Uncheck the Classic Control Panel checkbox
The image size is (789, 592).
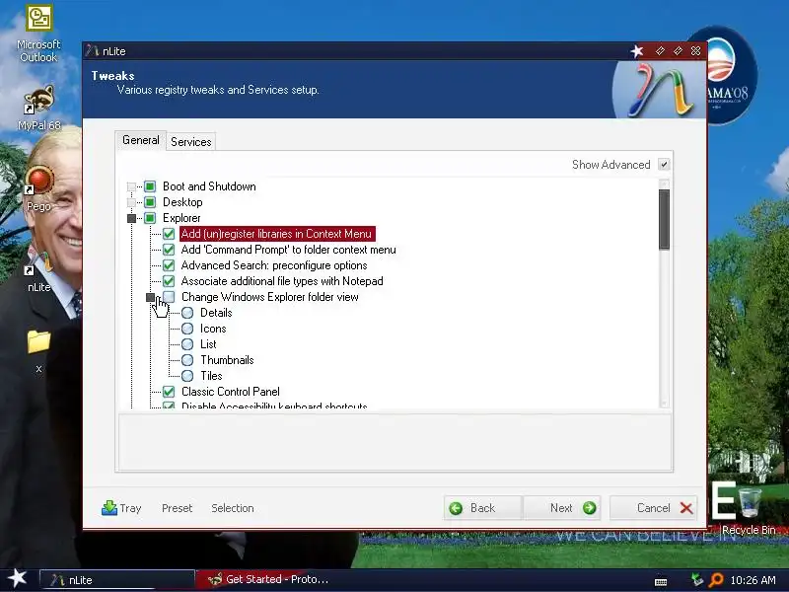[x=169, y=392]
